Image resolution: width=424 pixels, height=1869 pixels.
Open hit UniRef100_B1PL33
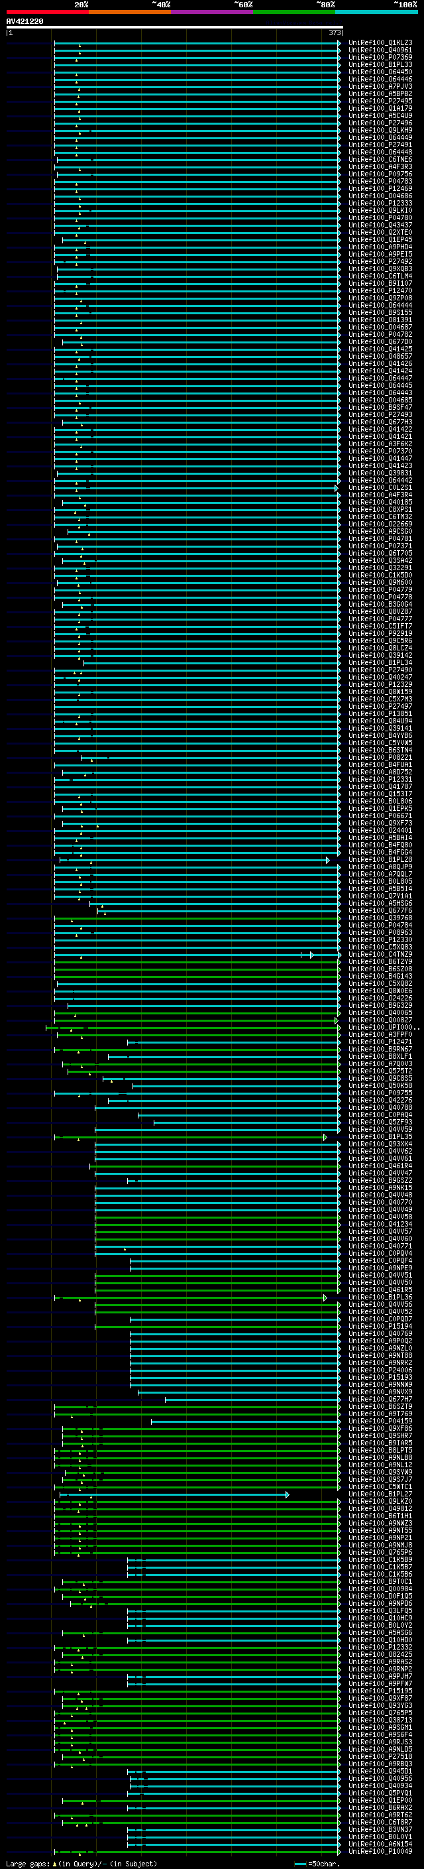click(x=380, y=64)
